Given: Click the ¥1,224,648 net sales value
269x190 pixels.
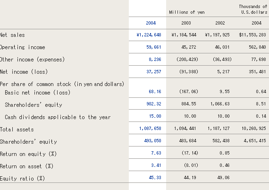Looking at the screenshot, I should tap(149, 35).
